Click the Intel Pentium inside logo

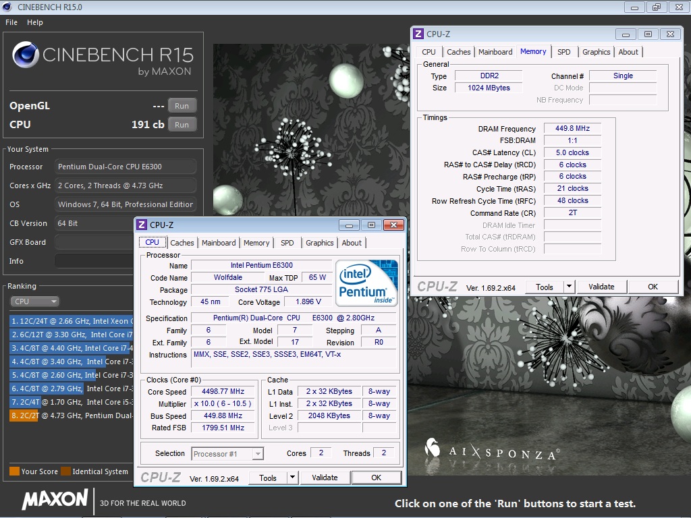click(x=366, y=283)
